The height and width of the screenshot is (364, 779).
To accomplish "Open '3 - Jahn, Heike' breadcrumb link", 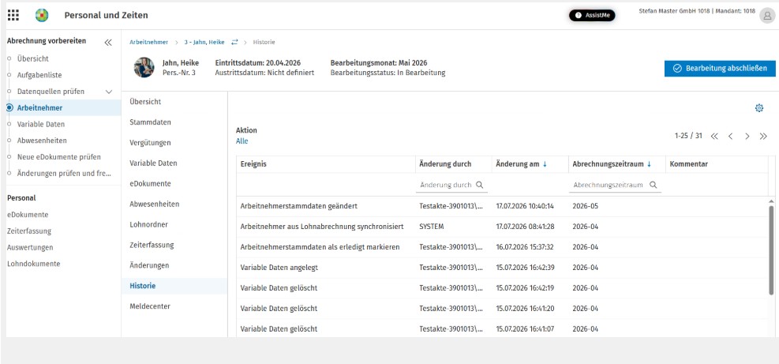I will coord(204,43).
